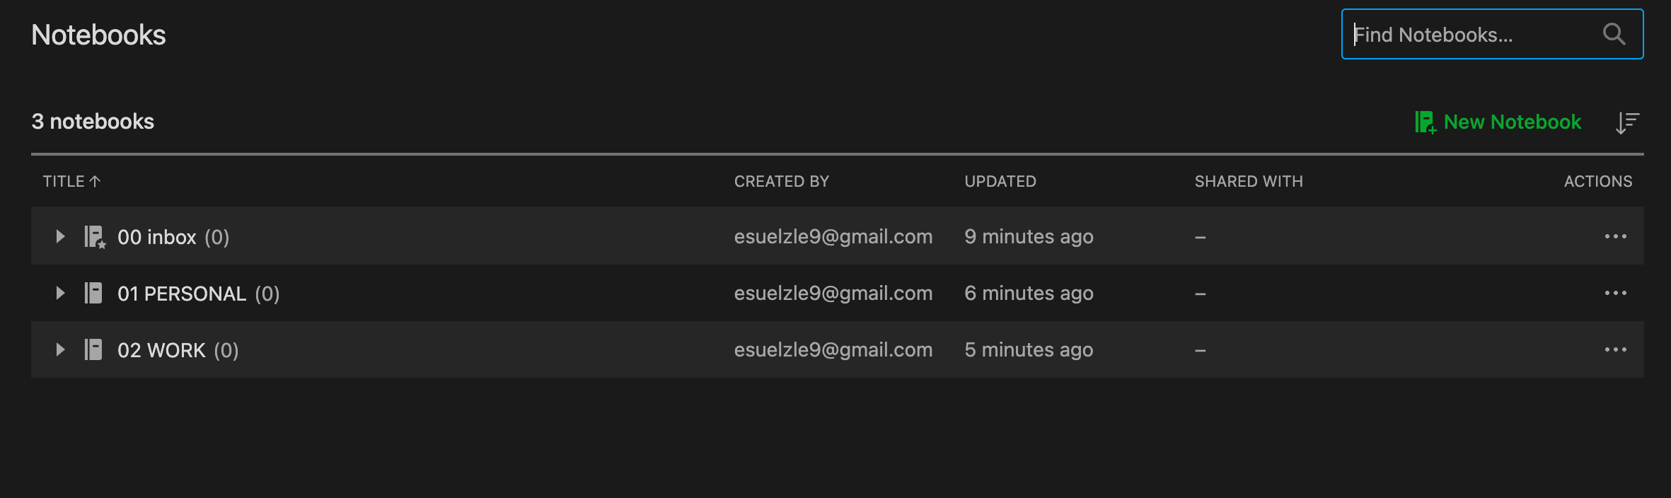Screen dimensions: 1671x498
Task: Click the SHARED WITH column header
Action: coord(1249,182)
